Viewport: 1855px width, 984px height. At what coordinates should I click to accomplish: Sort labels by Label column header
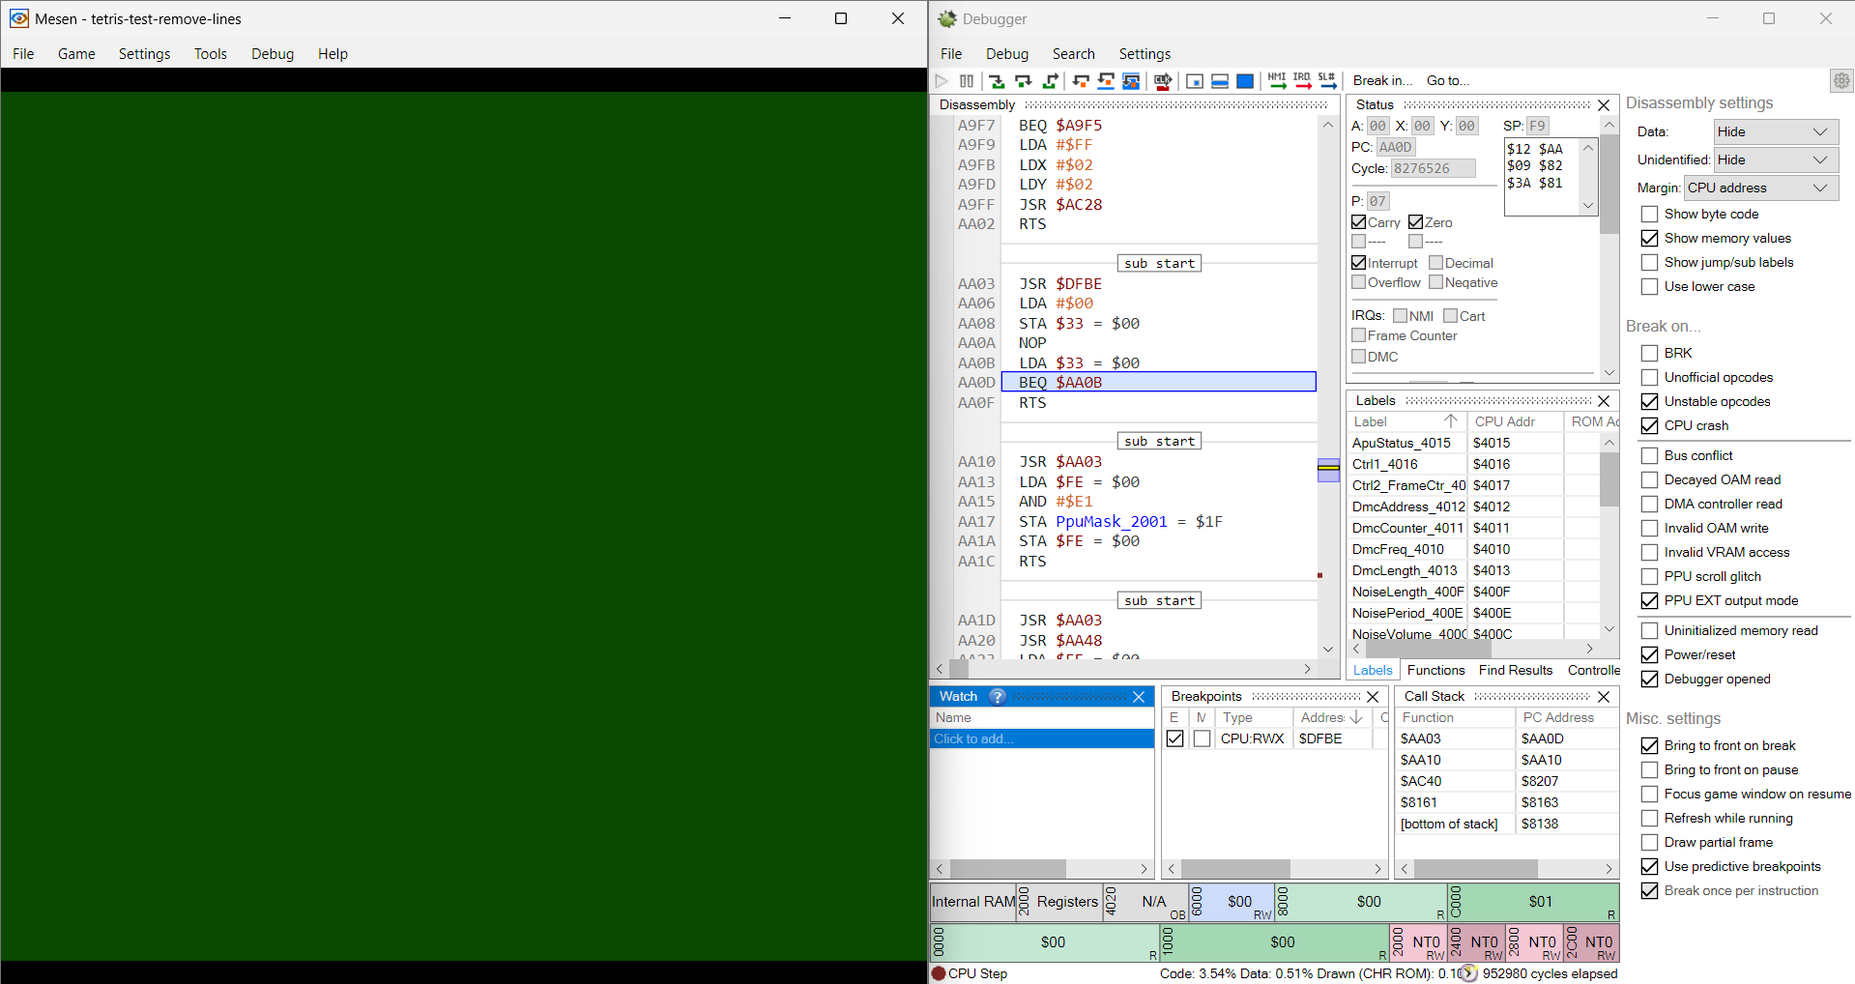[x=1406, y=421]
